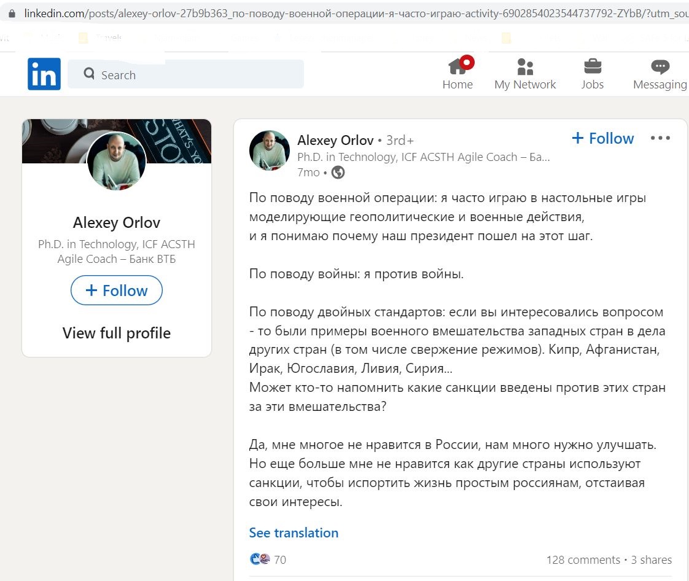Click the '7mo' post timestamp
Image resolution: width=689 pixels, height=581 pixels.
point(308,173)
